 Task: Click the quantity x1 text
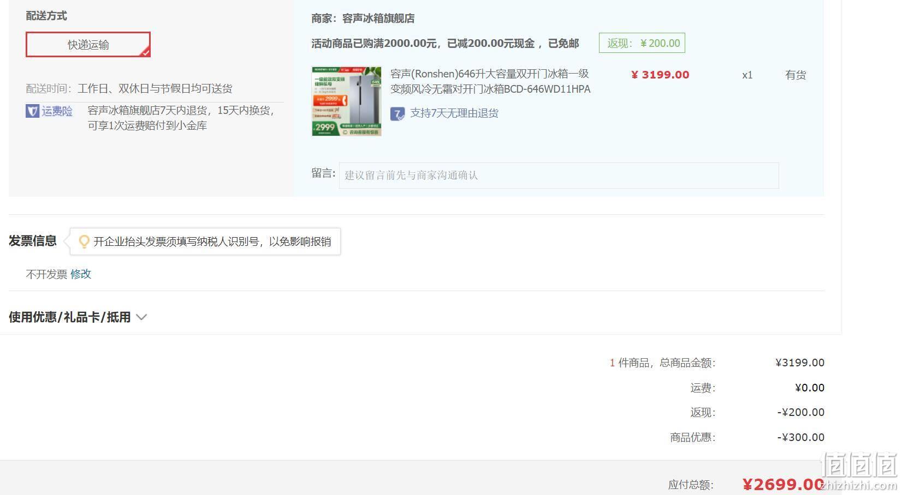click(747, 75)
